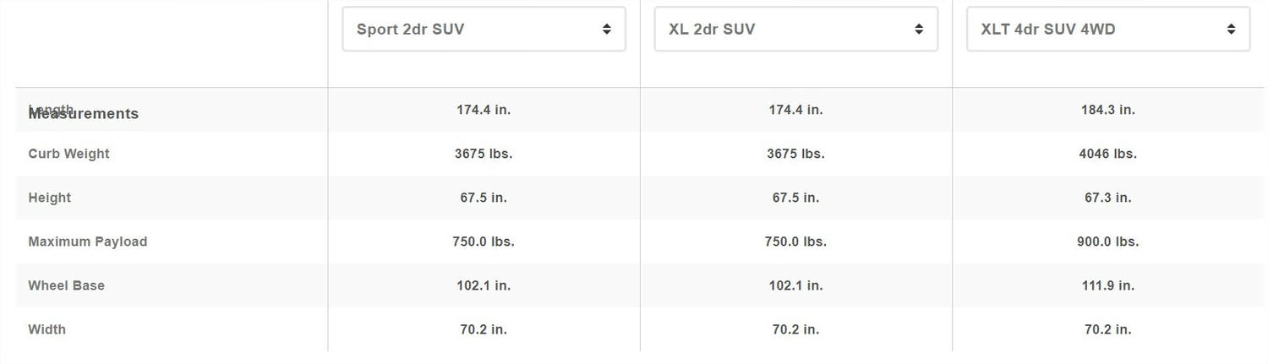Click the arrows icon beside XLT 4dr SUV 4WD
The image size is (1268, 364).
tap(1231, 30)
